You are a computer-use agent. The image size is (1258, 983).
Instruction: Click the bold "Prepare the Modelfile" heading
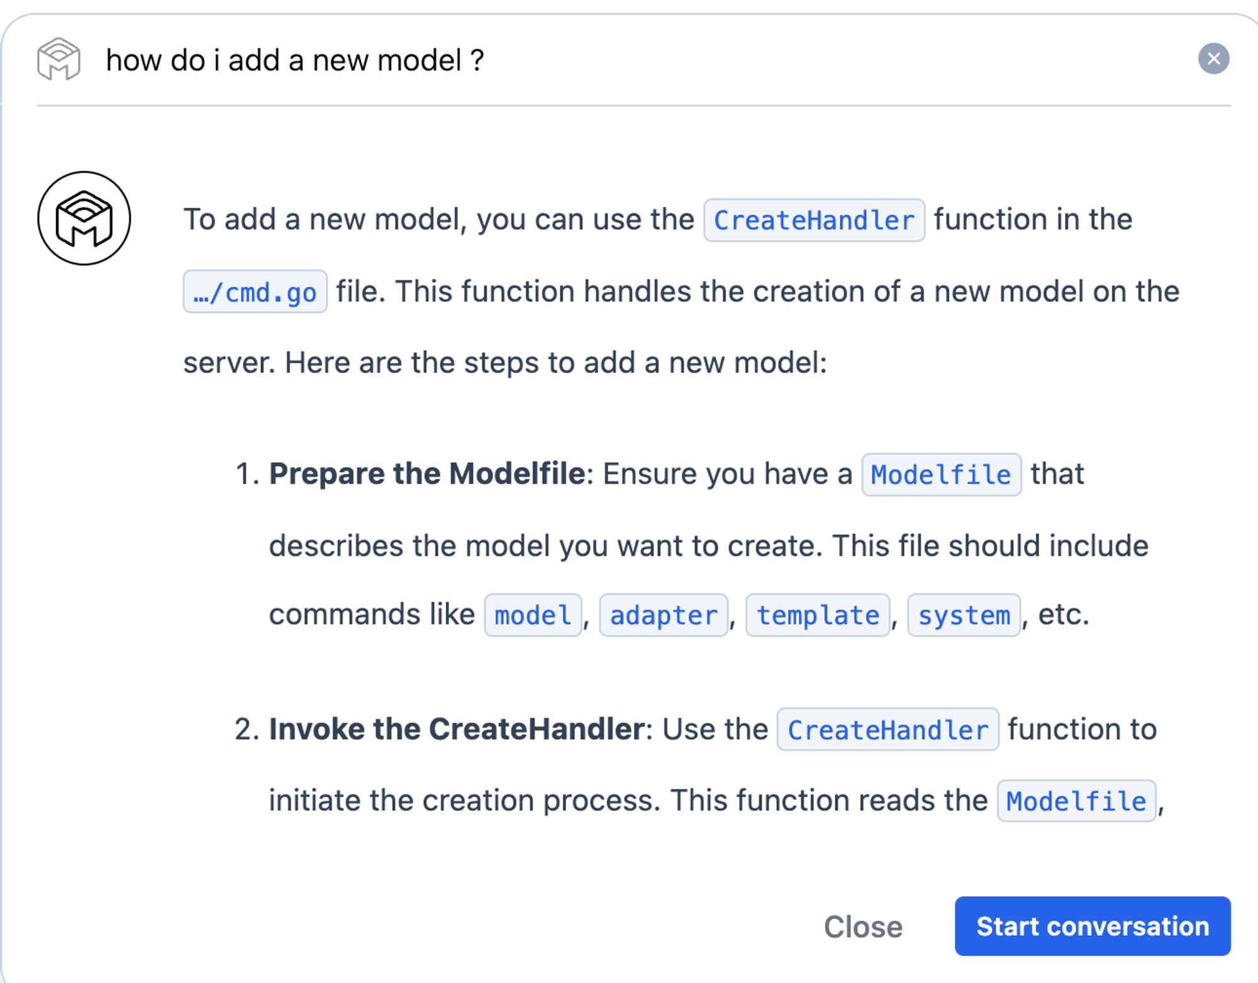(x=427, y=474)
